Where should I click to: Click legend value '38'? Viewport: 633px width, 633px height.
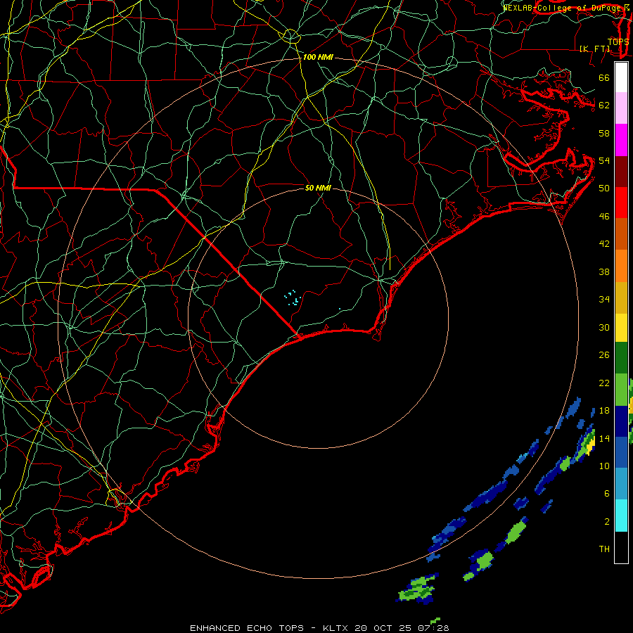click(604, 271)
